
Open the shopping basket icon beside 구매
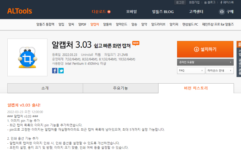[x=222, y=12]
